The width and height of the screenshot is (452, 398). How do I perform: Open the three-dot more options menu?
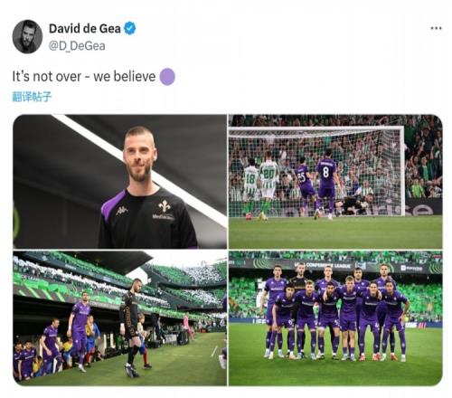click(x=436, y=28)
